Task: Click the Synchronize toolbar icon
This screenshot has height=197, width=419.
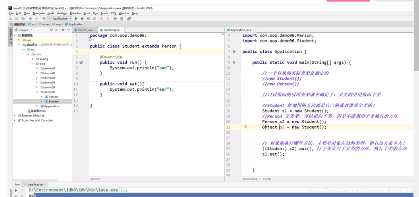Action: click(x=23, y=19)
